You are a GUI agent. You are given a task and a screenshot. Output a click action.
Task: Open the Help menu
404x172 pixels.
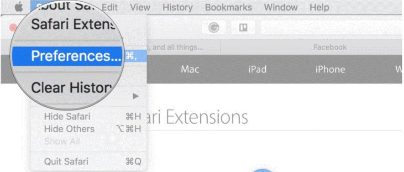[319, 7]
